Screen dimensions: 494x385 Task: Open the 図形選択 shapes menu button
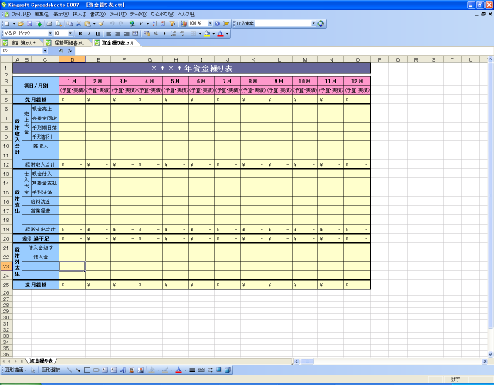52,370
